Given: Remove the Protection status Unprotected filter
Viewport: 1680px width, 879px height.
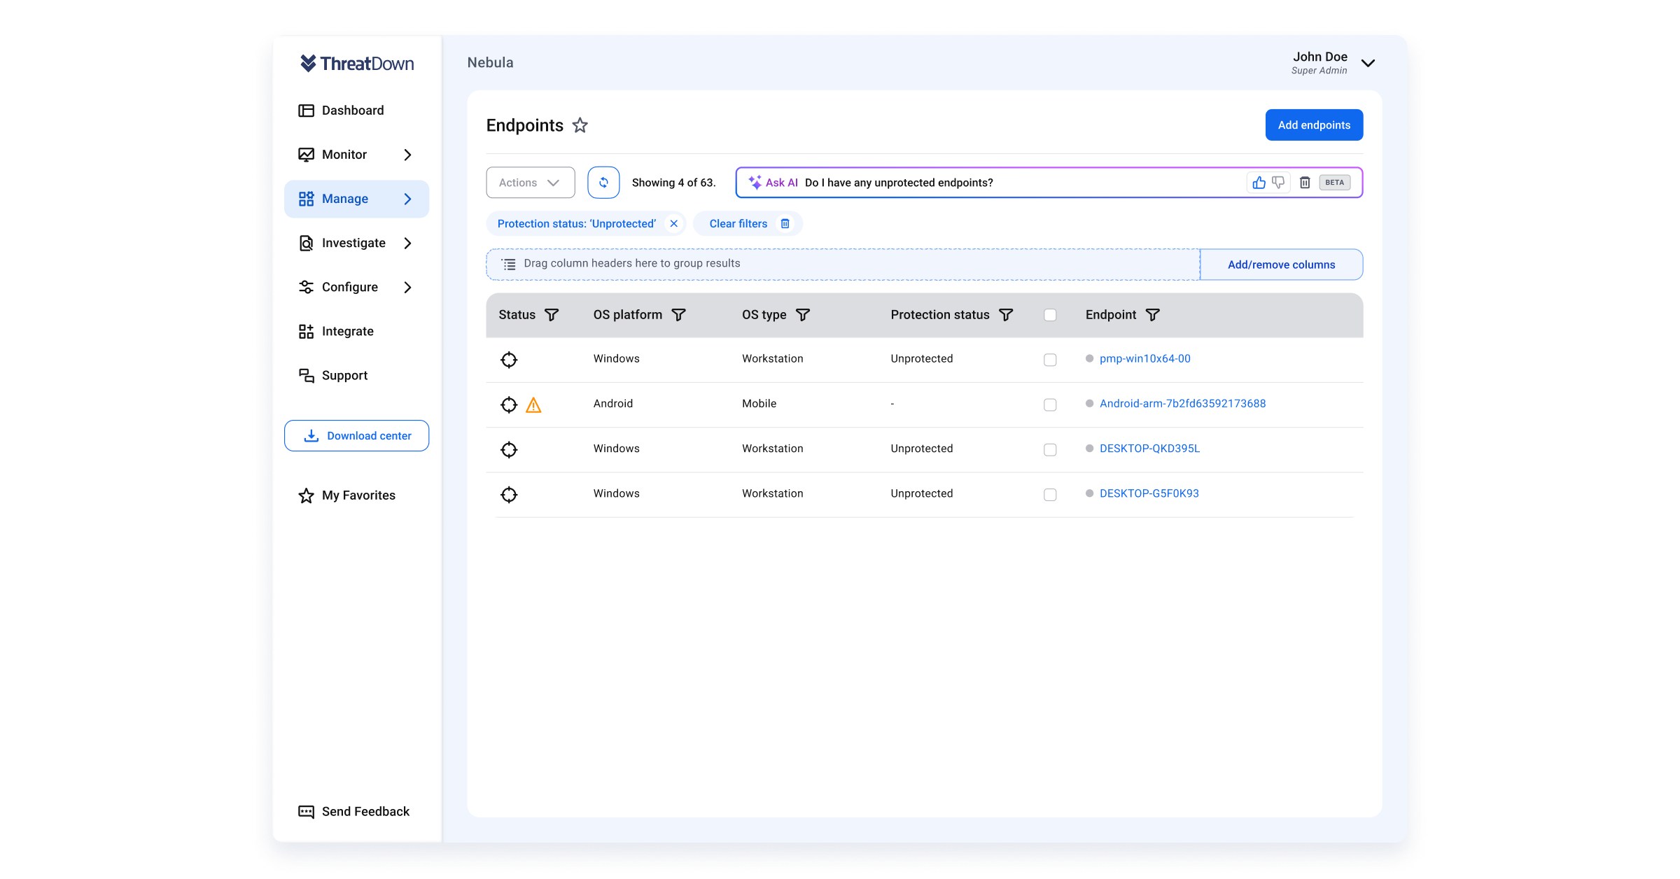Looking at the screenshot, I should 674,224.
